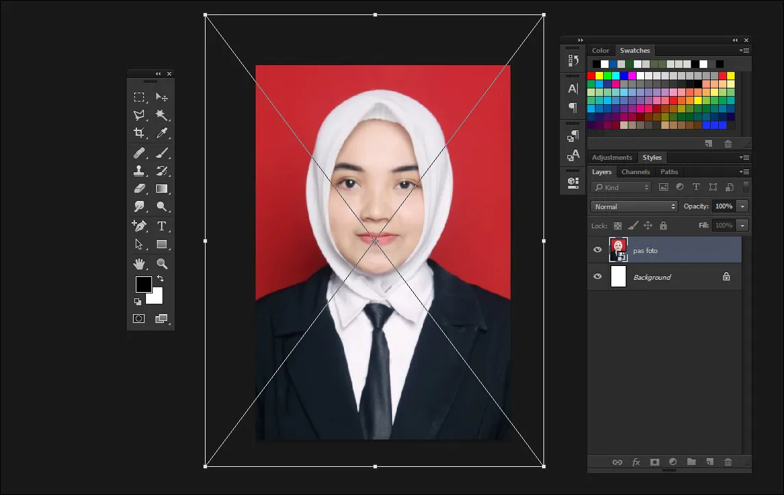784x495 pixels.
Task: Select the Crop tool
Action: [140, 134]
